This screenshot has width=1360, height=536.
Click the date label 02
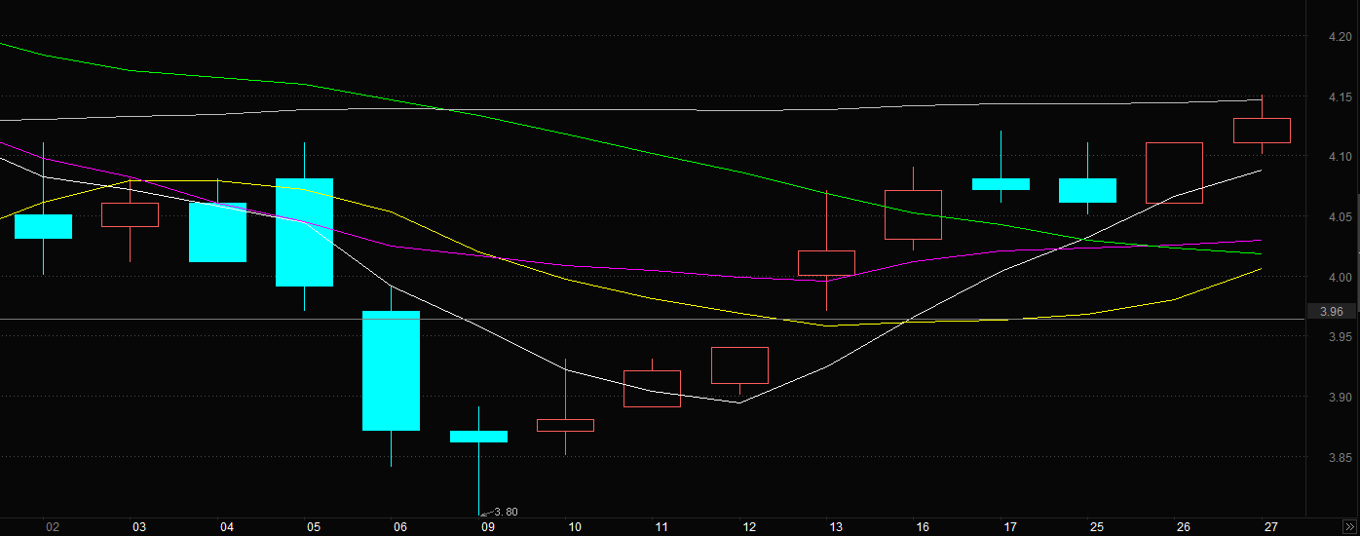(53, 527)
